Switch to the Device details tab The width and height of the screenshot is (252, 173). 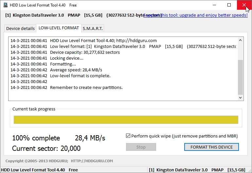pos(20,28)
